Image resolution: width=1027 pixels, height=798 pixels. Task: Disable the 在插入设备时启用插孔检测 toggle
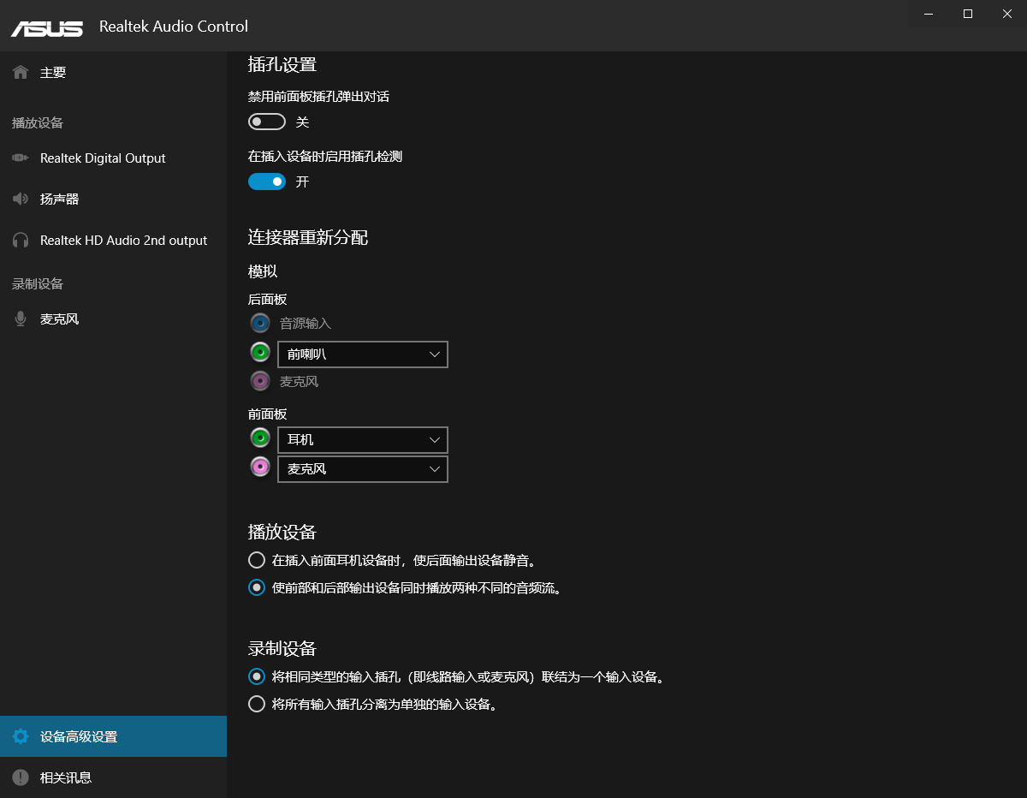tap(266, 182)
